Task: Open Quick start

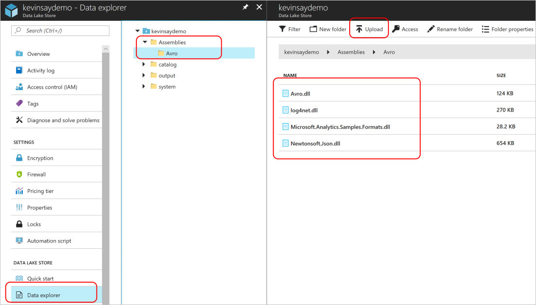Action: 57,278
